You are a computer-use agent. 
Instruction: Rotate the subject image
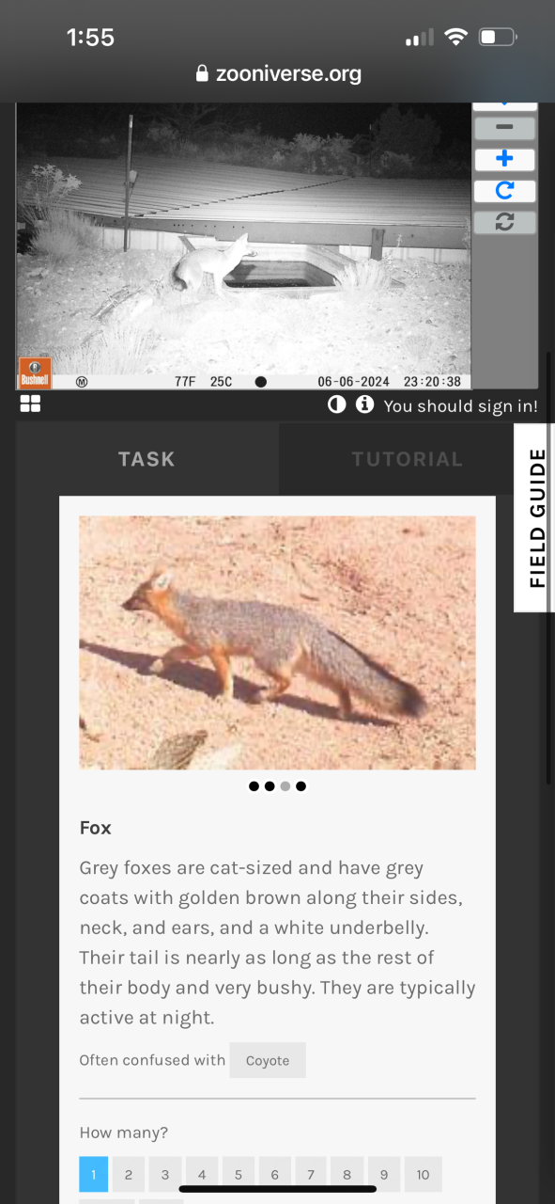pos(504,191)
